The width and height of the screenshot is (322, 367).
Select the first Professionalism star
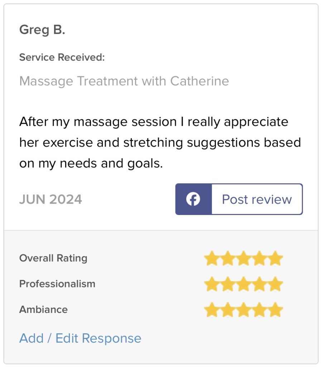point(212,284)
